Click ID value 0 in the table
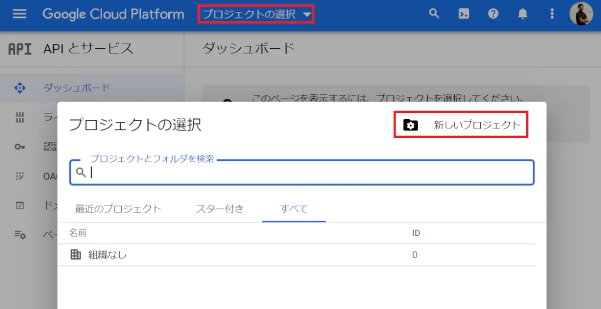Image resolution: width=601 pixels, height=309 pixels. [415, 255]
